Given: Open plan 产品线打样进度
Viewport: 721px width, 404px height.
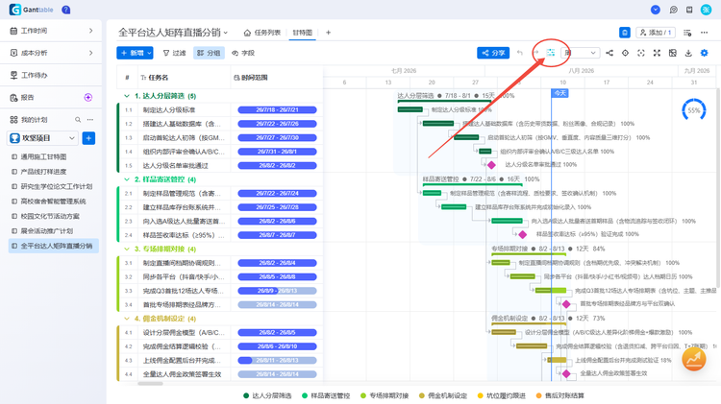Looking at the screenshot, I should [x=43, y=172].
